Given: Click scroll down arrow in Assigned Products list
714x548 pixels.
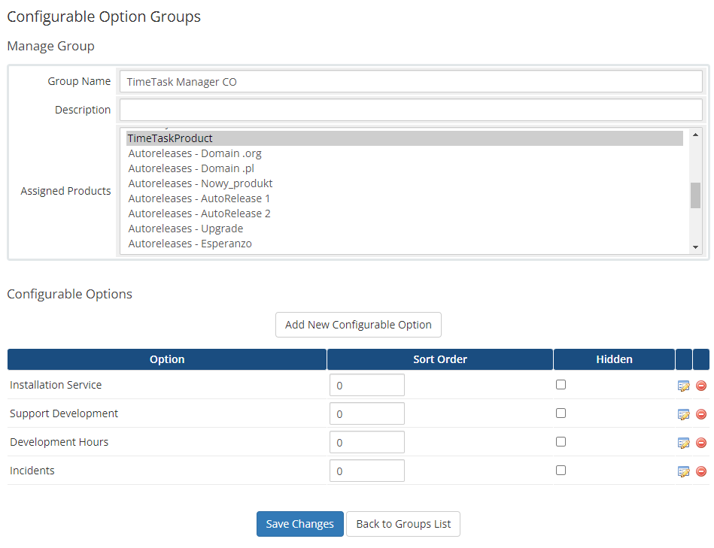Looking at the screenshot, I should [x=695, y=247].
